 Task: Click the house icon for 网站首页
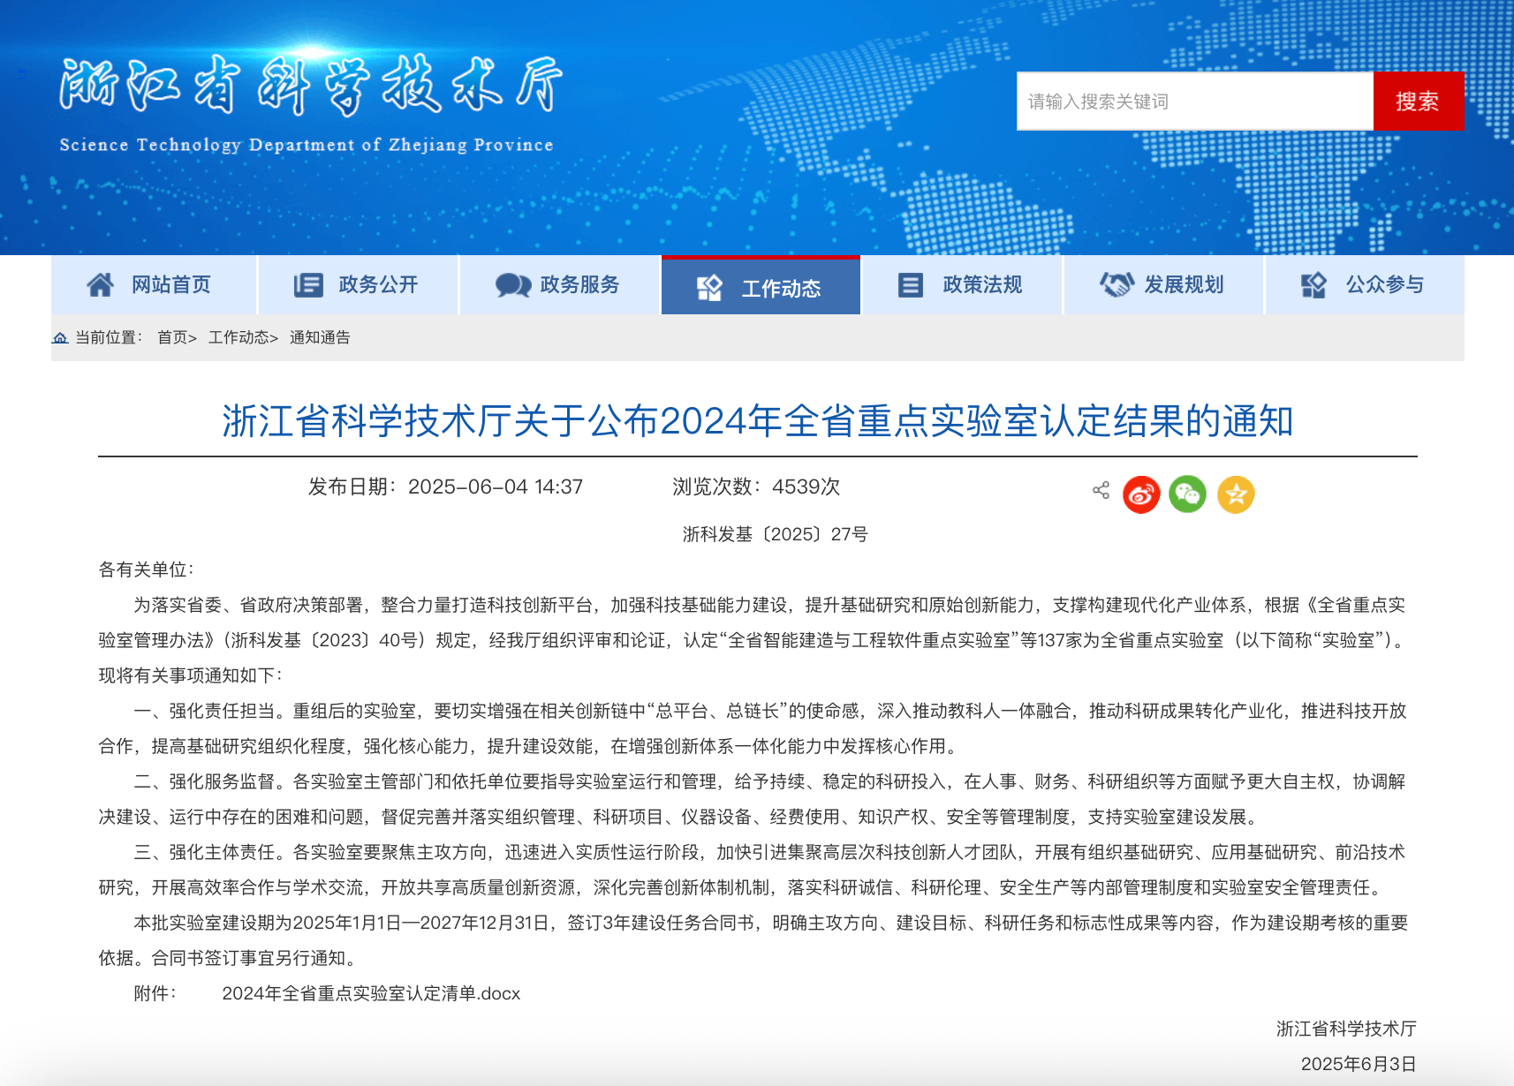click(x=101, y=284)
